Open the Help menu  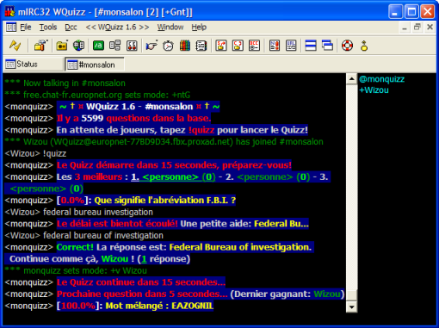[x=199, y=28]
